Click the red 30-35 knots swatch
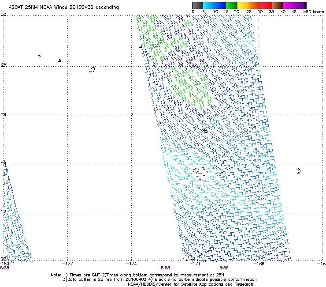326x287 pixels. 266,5
